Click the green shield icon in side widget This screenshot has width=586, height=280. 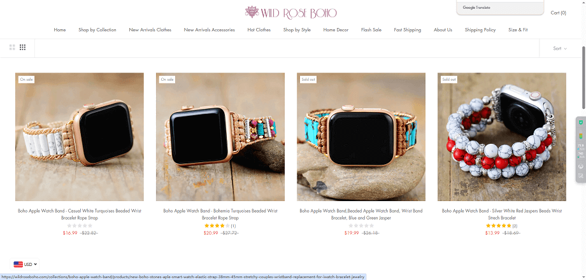click(x=581, y=122)
